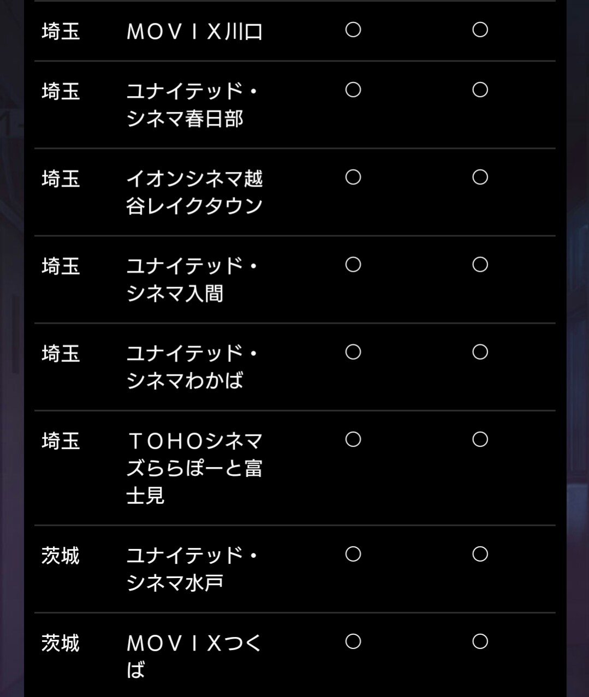The image size is (589, 697).
Task: Click 埼玉 label beside MOVIX川口
Action: (x=61, y=32)
